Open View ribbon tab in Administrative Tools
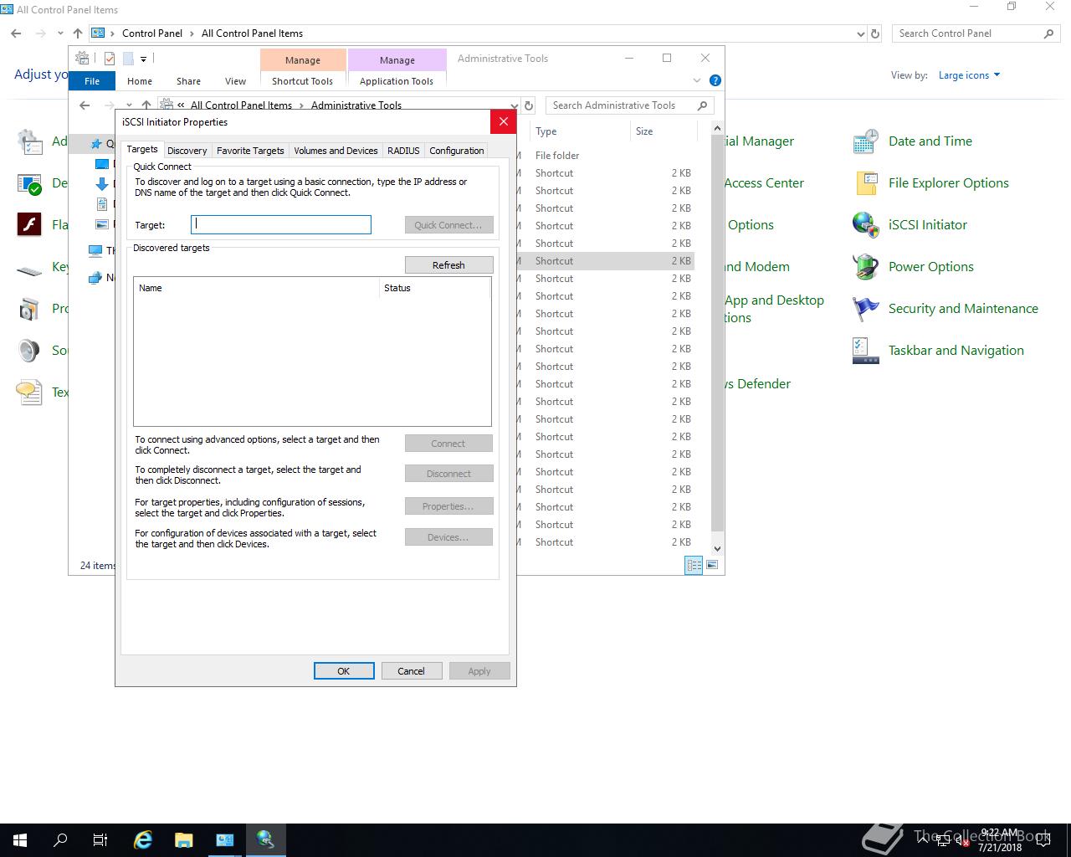1071x857 pixels. pyautogui.click(x=235, y=81)
